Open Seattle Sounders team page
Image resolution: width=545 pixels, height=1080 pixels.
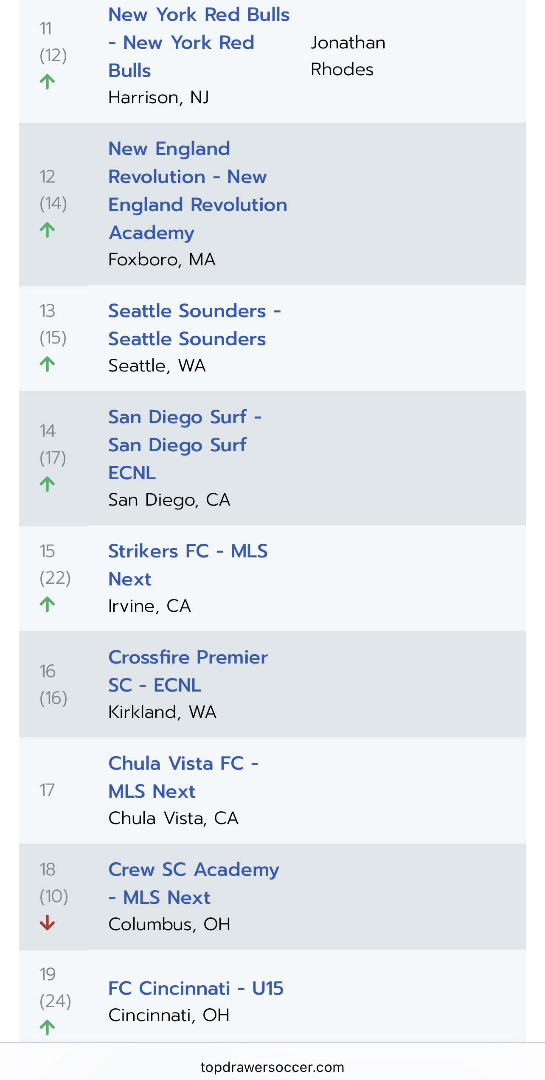coord(194,325)
